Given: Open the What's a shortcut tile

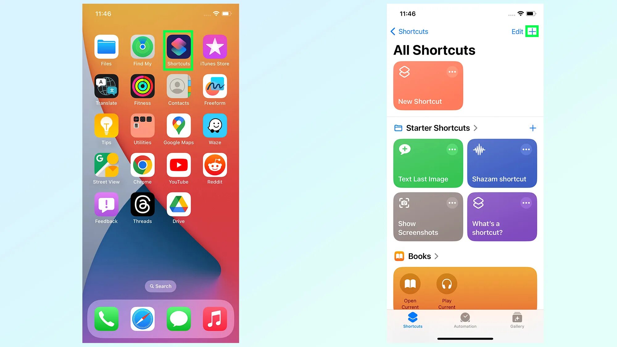Looking at the screenshot, I should pos(502,217).
